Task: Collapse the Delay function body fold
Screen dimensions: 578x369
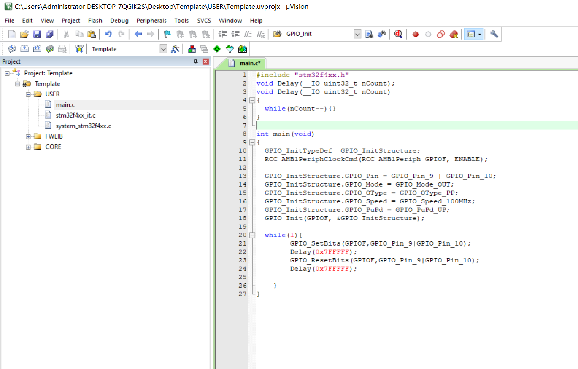Action: point(252,100)
